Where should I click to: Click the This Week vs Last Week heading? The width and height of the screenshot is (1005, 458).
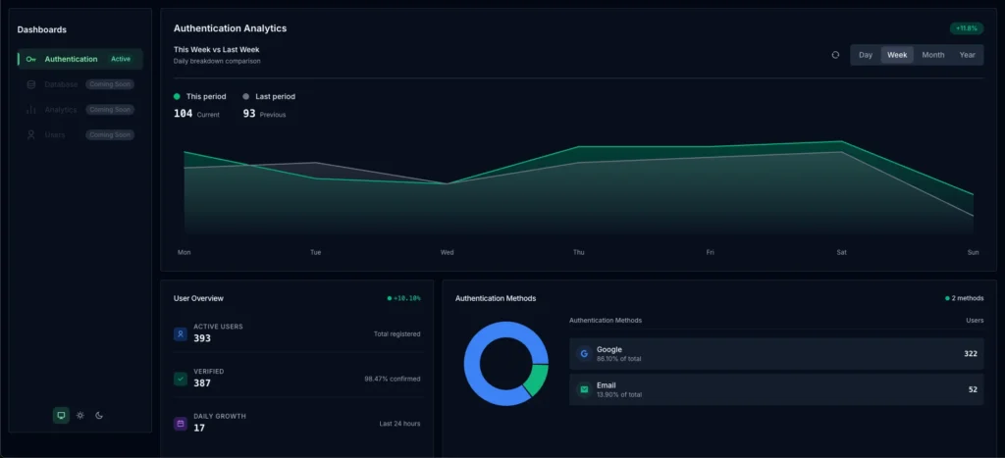coord(217,49)
